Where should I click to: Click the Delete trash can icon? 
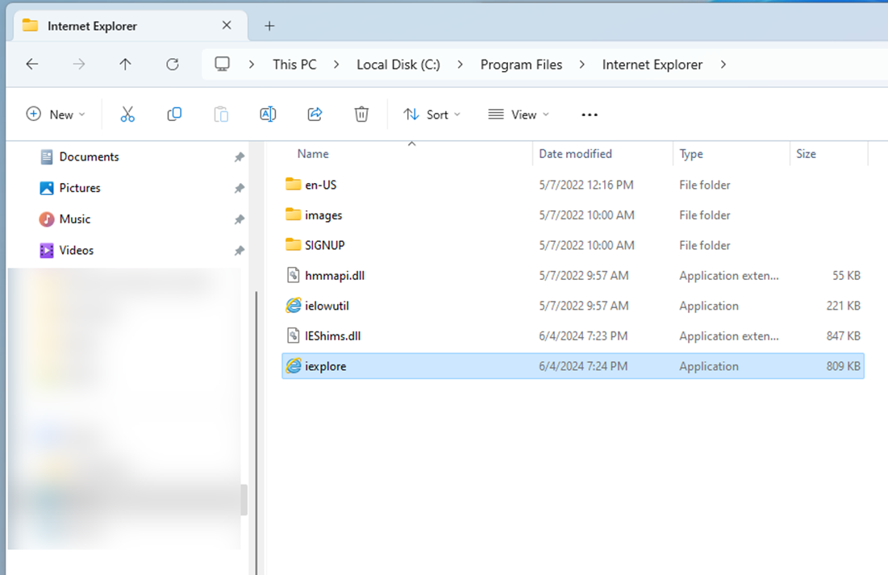tap(361, 115)
